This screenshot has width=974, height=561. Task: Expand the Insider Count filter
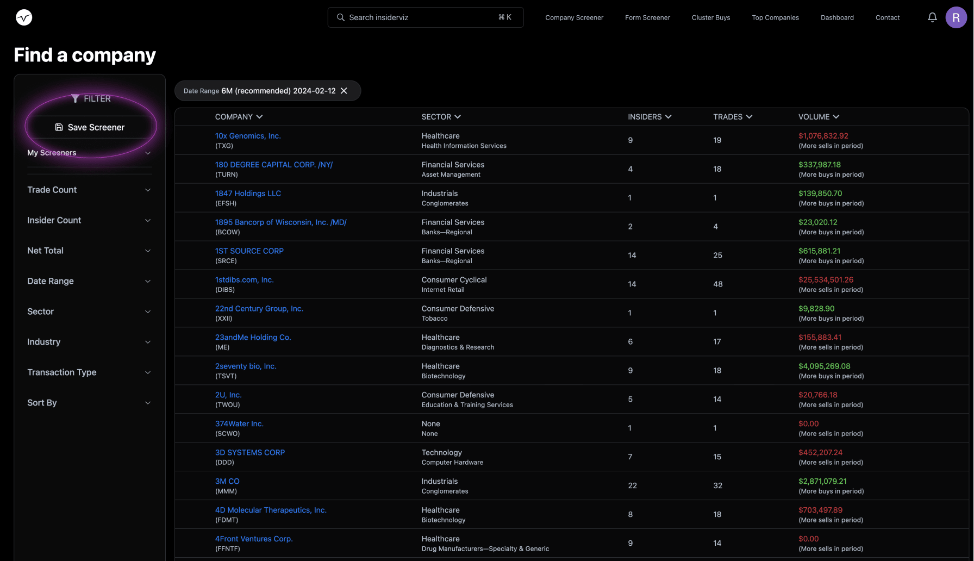[90, 220]
